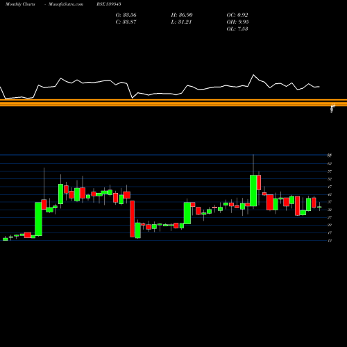Screen dimensions: 347x347
Task: Click the 47 price axis label
Action: (330, 187)
